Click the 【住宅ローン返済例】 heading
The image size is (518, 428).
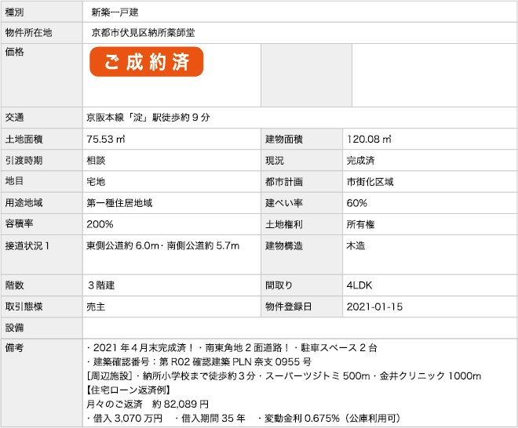coord(129,390)
